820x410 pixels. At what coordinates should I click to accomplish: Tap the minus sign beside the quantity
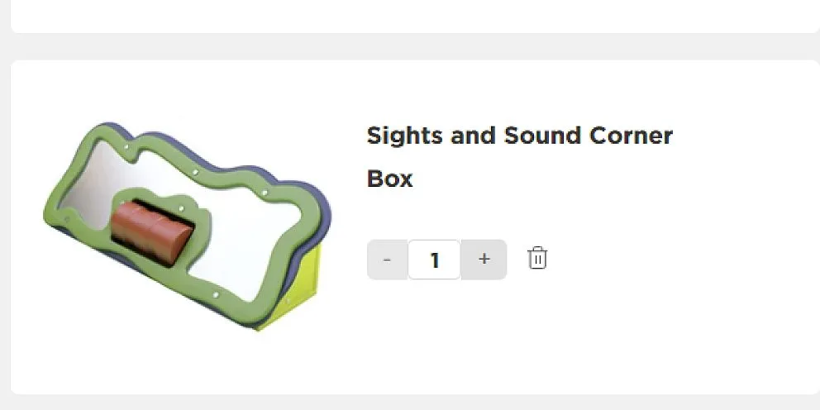[x=387, y=260]
